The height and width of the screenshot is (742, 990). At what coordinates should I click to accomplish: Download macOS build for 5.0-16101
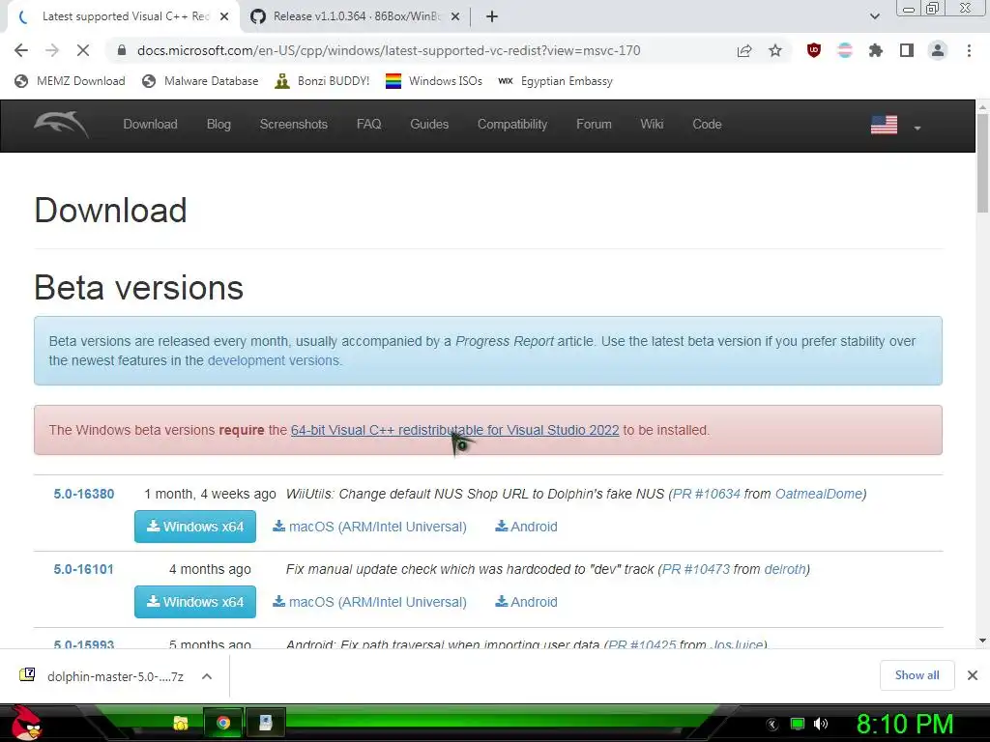(x=370, y=603)
